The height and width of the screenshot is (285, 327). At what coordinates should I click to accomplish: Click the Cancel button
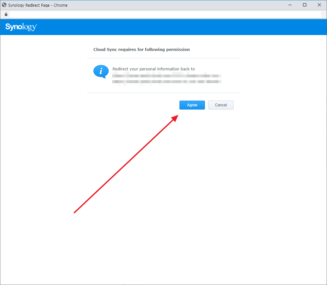(x=221, y=105)
